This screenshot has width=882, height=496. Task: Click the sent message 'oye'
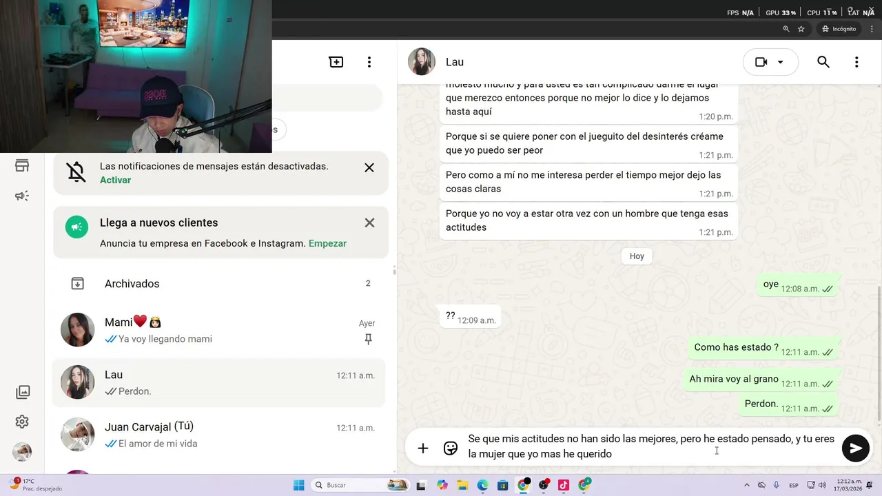(798, 285)
